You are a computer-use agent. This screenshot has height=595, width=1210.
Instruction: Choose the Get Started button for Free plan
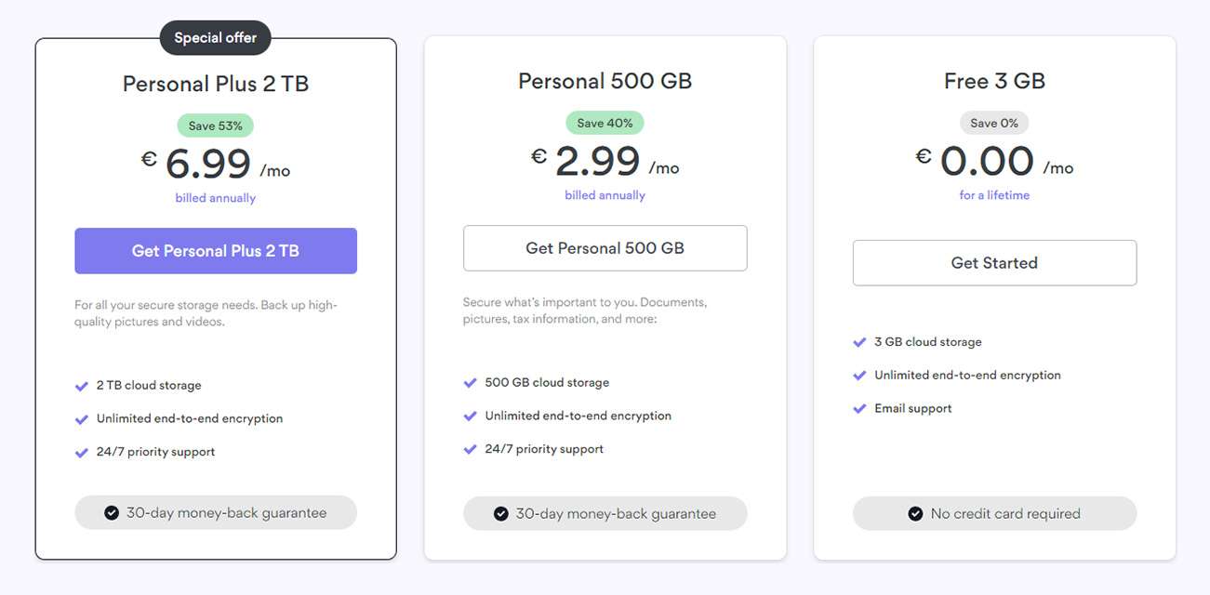click(x=994, y=263)
